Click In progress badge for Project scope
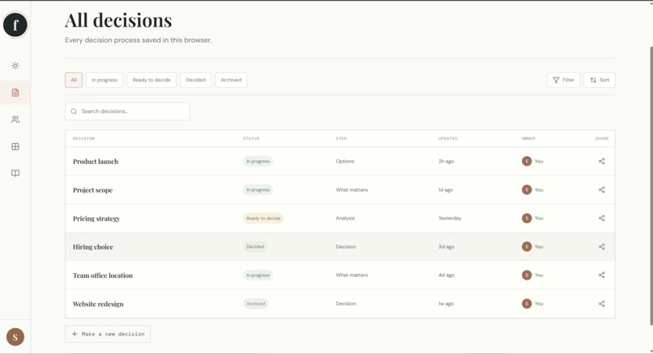The image size is (653, 354). point(258,190)
